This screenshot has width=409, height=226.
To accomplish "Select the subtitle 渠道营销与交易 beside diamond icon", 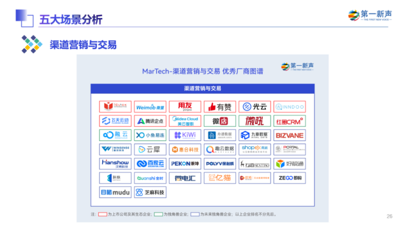I will tap(83, 45).
